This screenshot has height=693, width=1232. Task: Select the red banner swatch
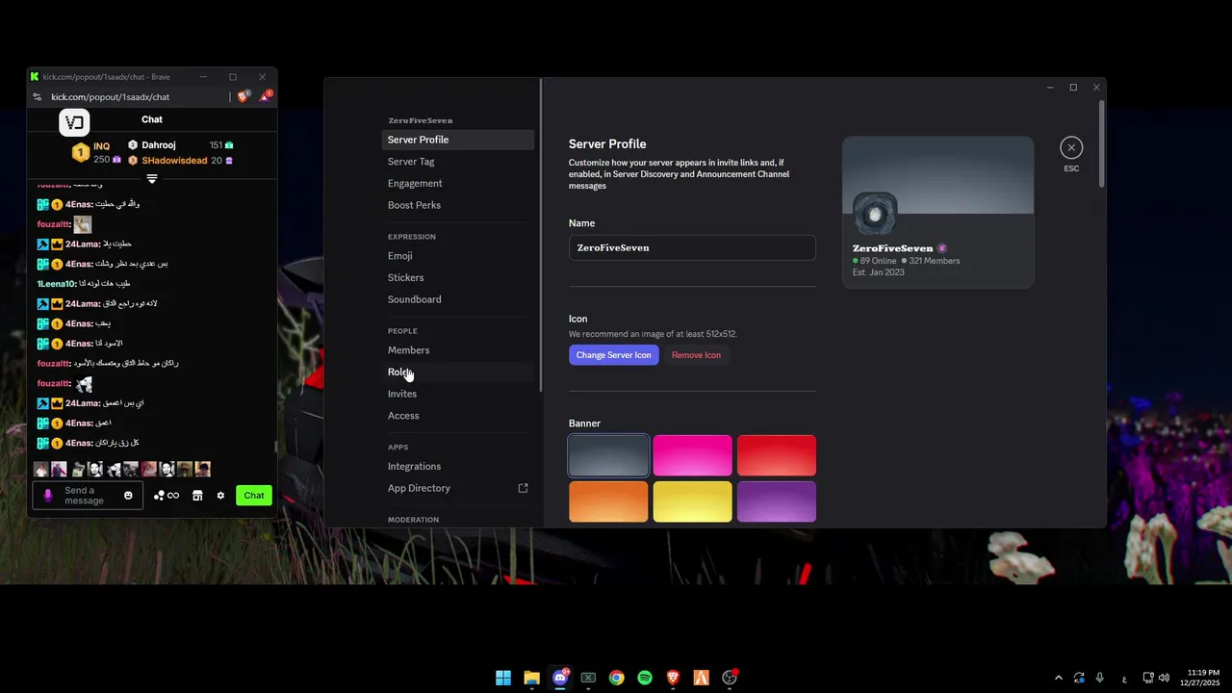click(x=777, y=455)
